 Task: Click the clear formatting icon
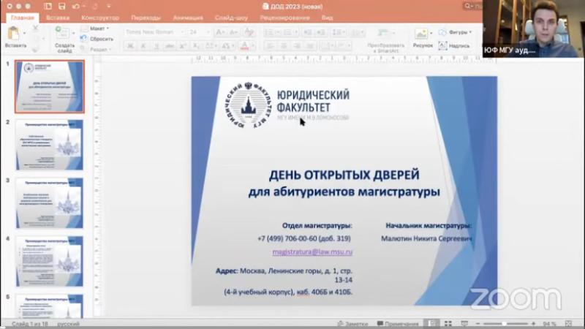pyautogui.click(x=249, y=32)
